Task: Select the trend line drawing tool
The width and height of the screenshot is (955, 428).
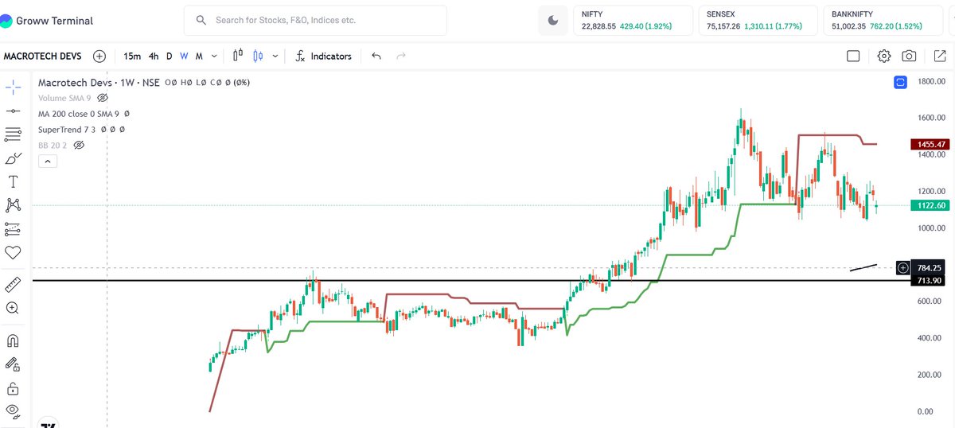Action: coord(13,111)
